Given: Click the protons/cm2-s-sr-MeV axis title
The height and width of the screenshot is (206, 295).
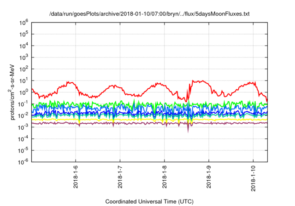Looking at the screenshot, I should click(x=12, y=92).
